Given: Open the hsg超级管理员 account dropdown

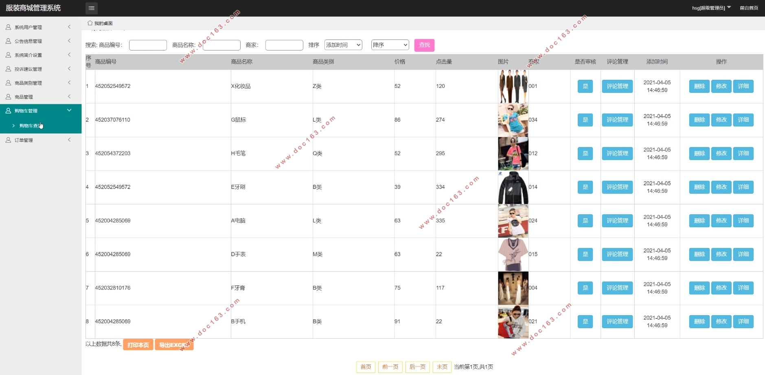Looking at the screenshot, I should [711, 8].
